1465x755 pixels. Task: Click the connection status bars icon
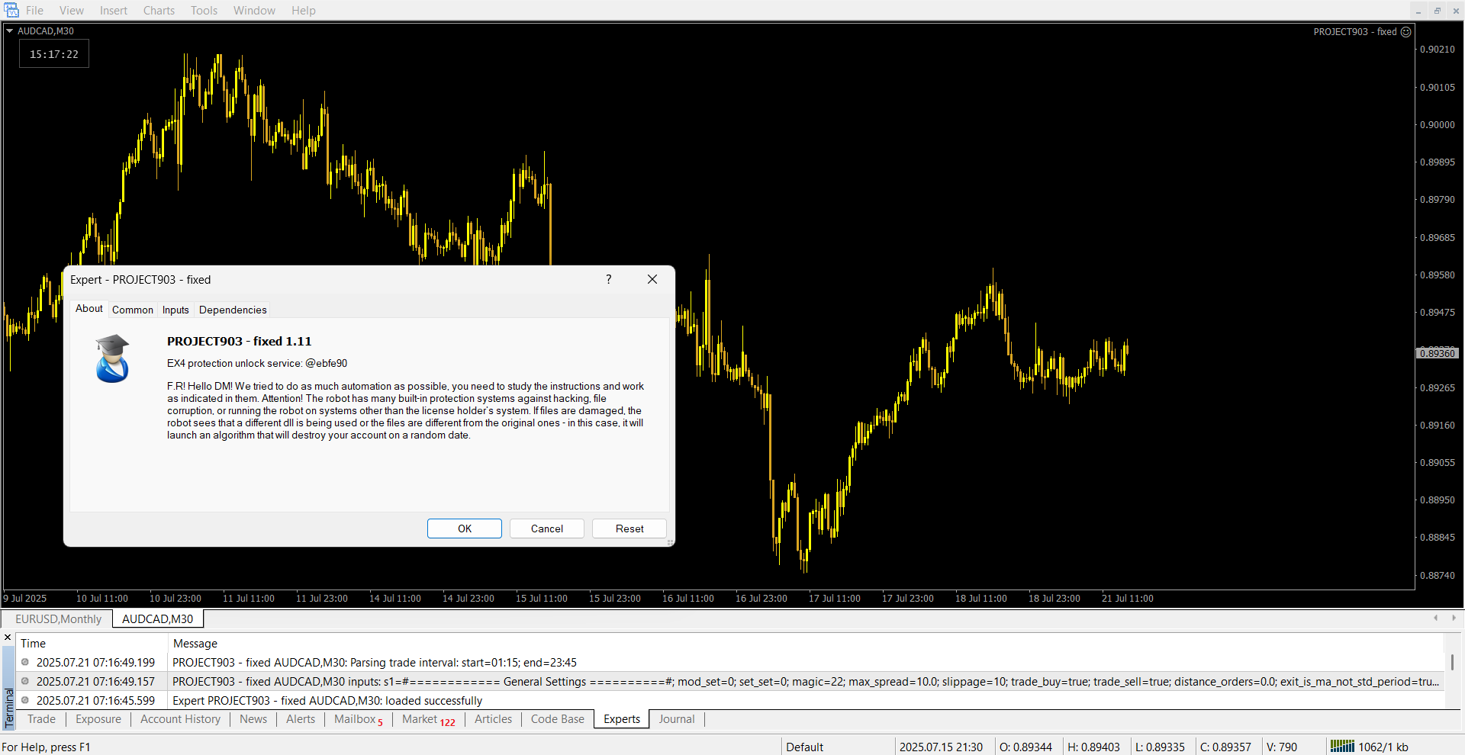pos(1341,747)
